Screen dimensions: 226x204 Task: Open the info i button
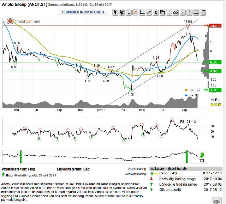tap(183, 12)
